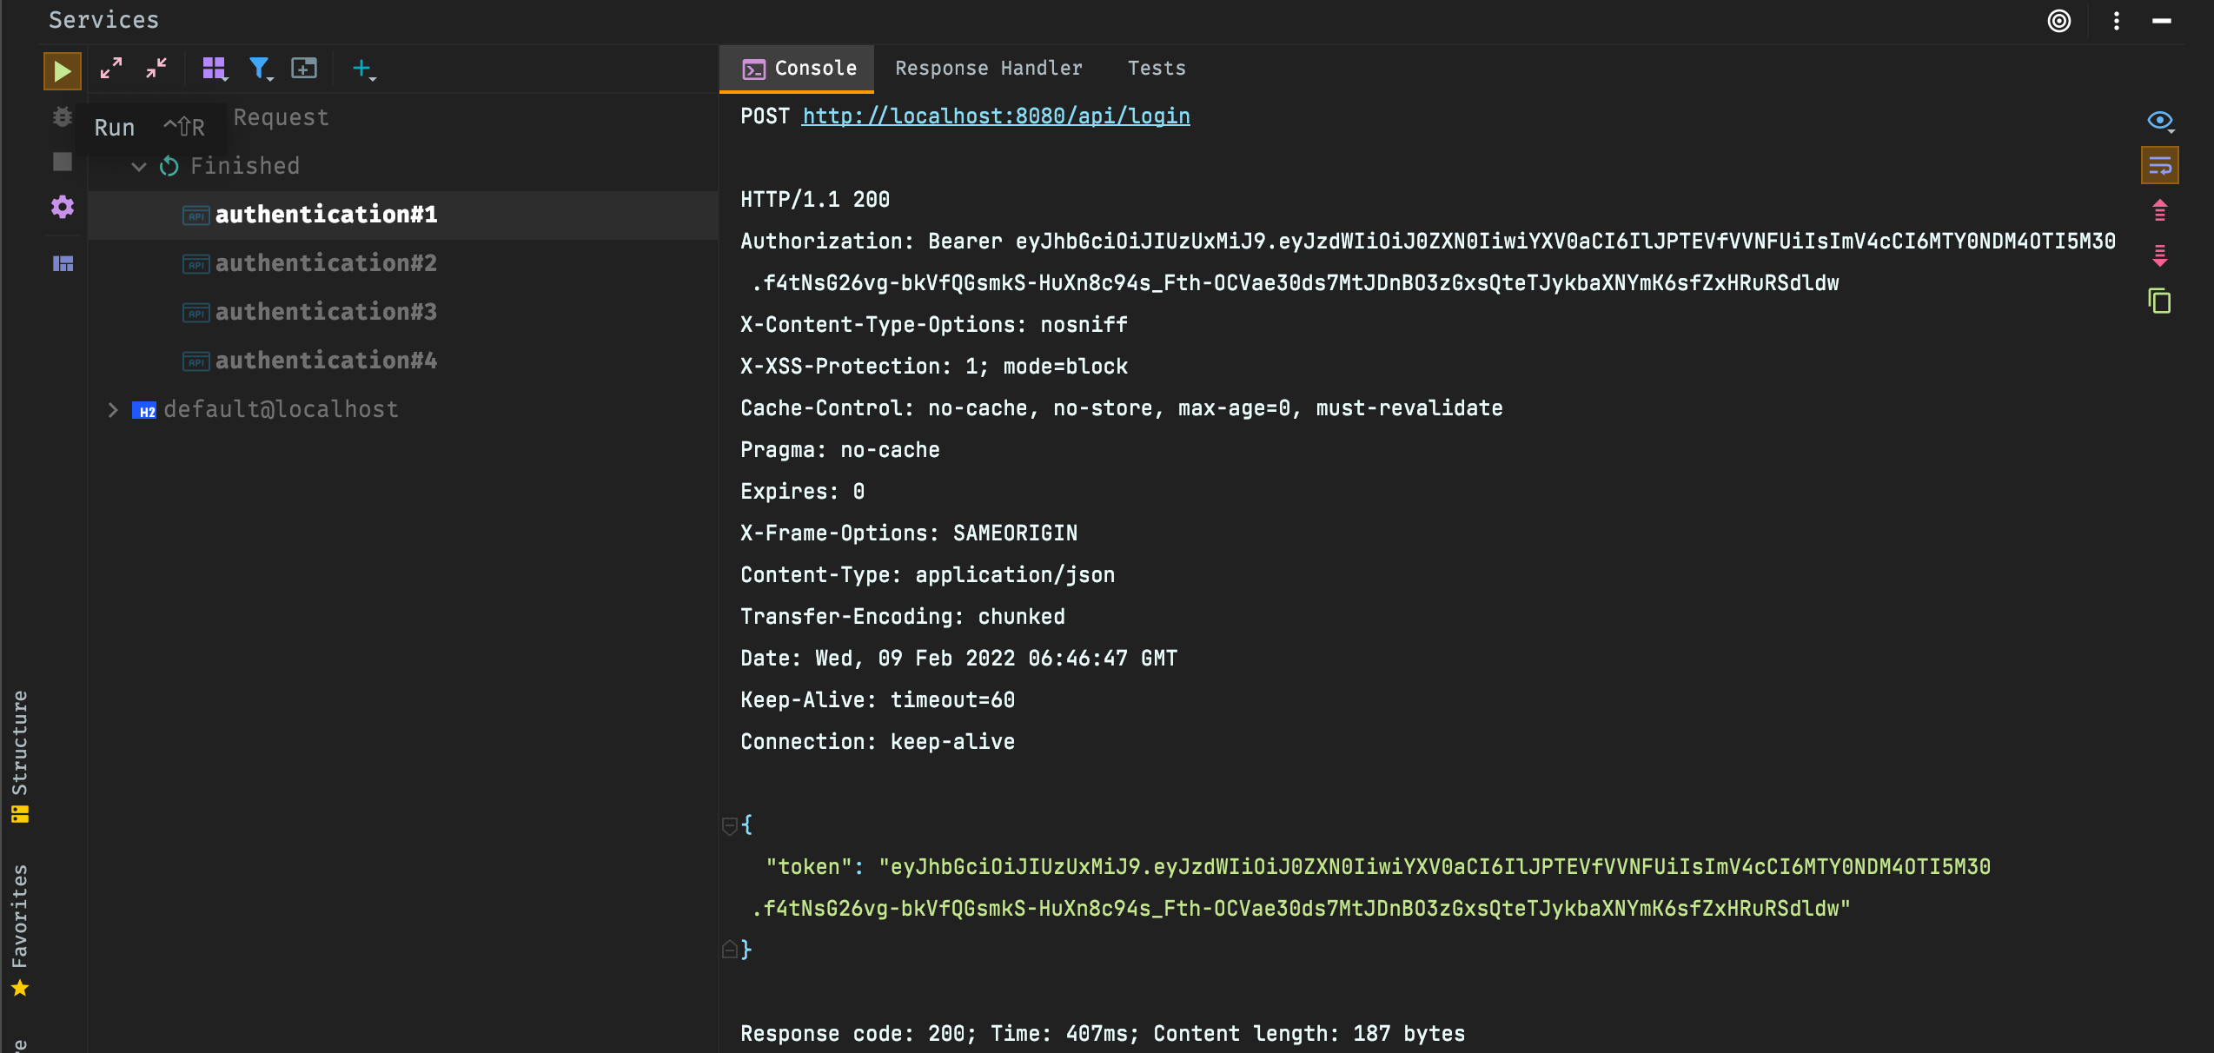Collapse the JSON response body fold

tap(730, 825)
